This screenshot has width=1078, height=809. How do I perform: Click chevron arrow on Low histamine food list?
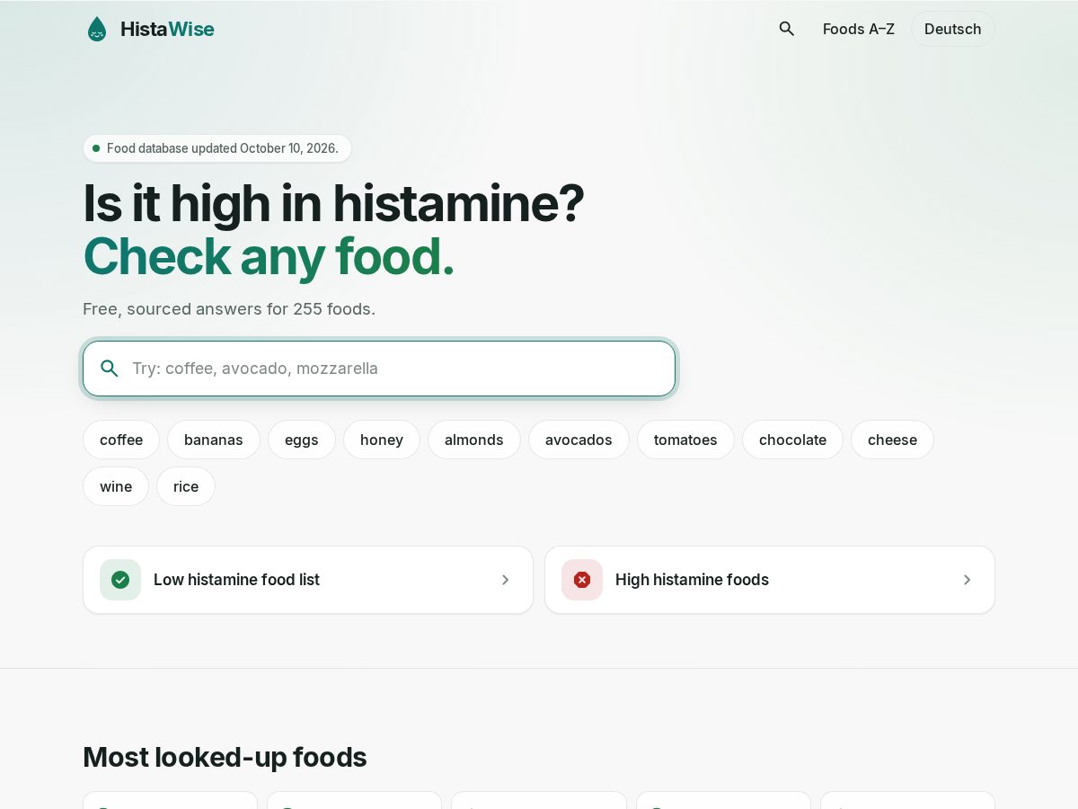506,580
